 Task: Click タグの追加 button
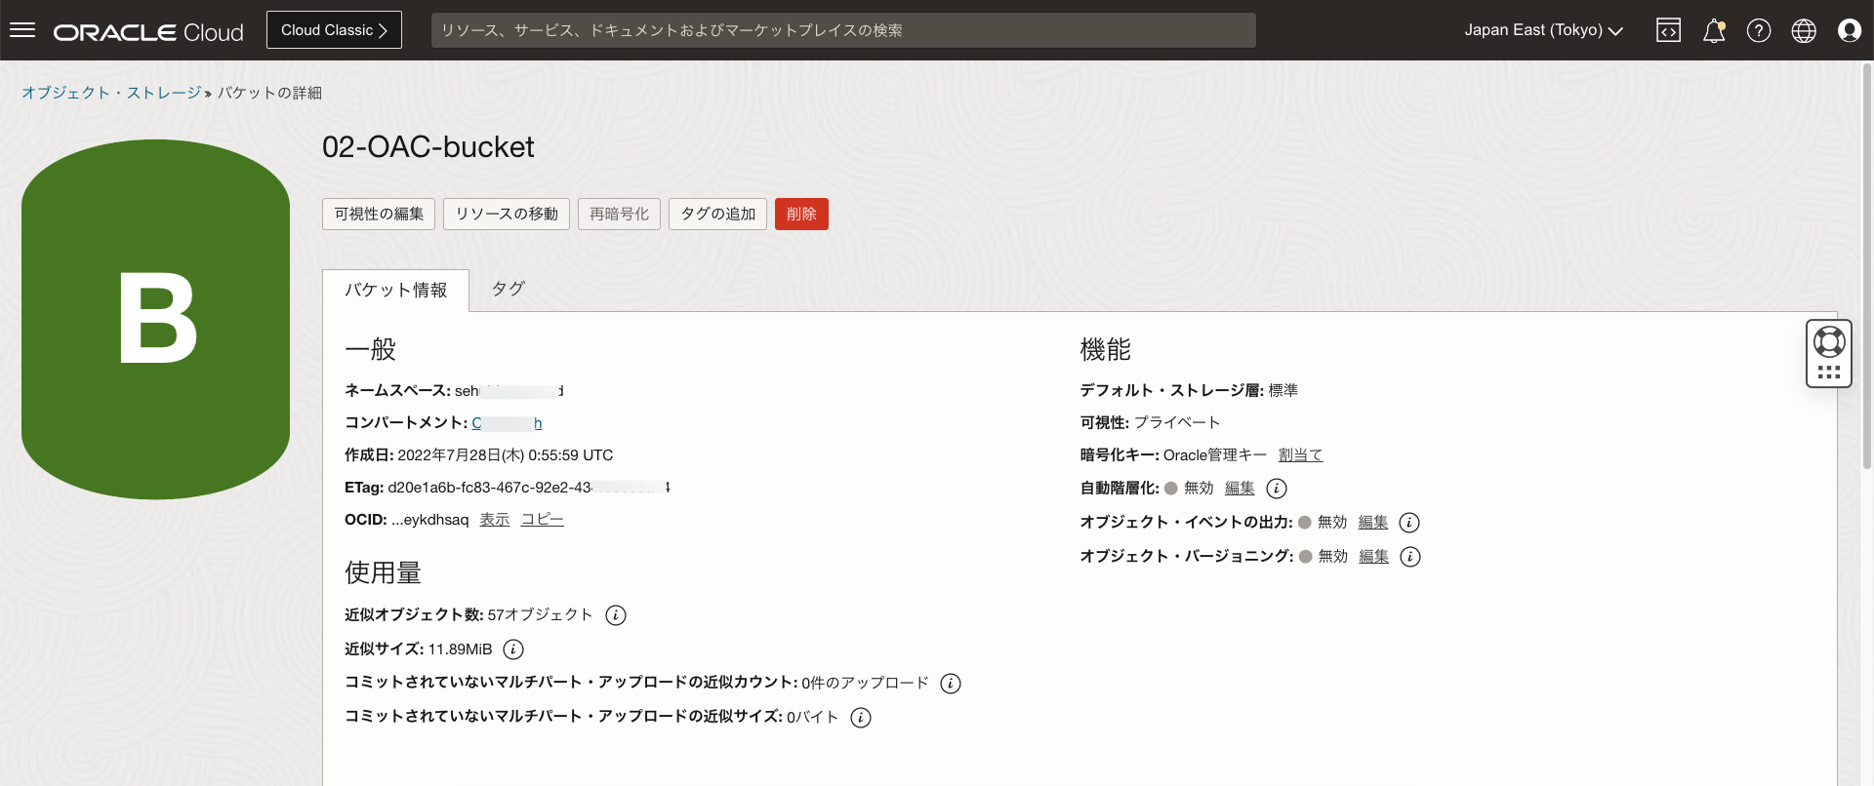click(x=717, y=214)
